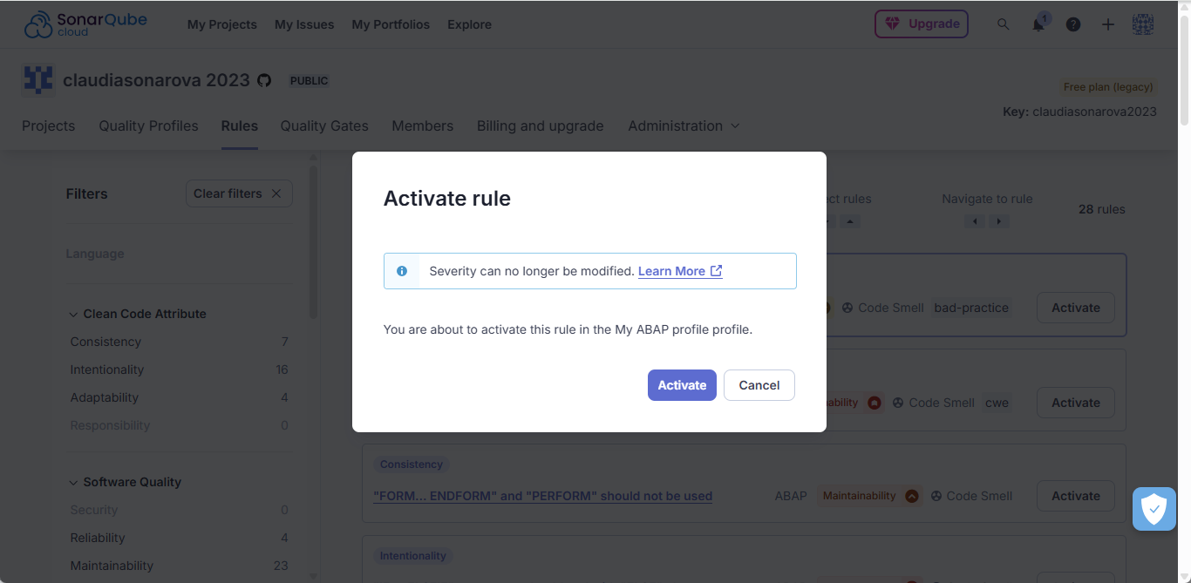This screenshot has width=1191, height=583.
Task: Click the Clear filters button
Action: 239,193
